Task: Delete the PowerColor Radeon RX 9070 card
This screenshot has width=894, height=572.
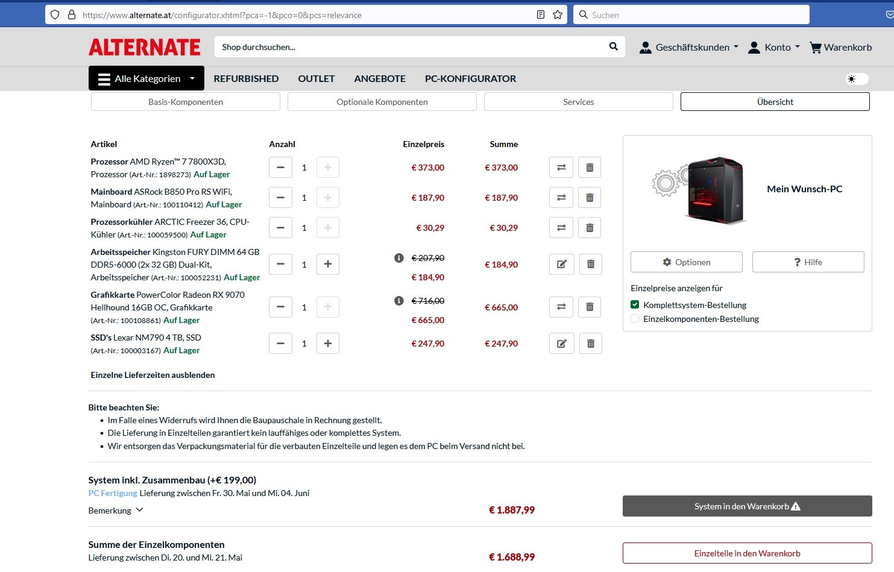Action: (x=590, y=307)
